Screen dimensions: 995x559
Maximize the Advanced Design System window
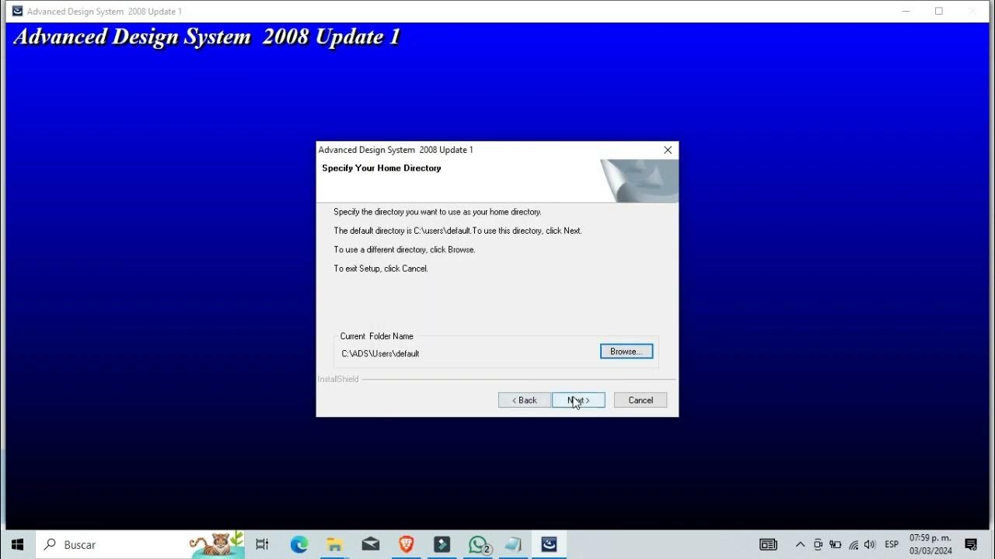coord(939,11)
